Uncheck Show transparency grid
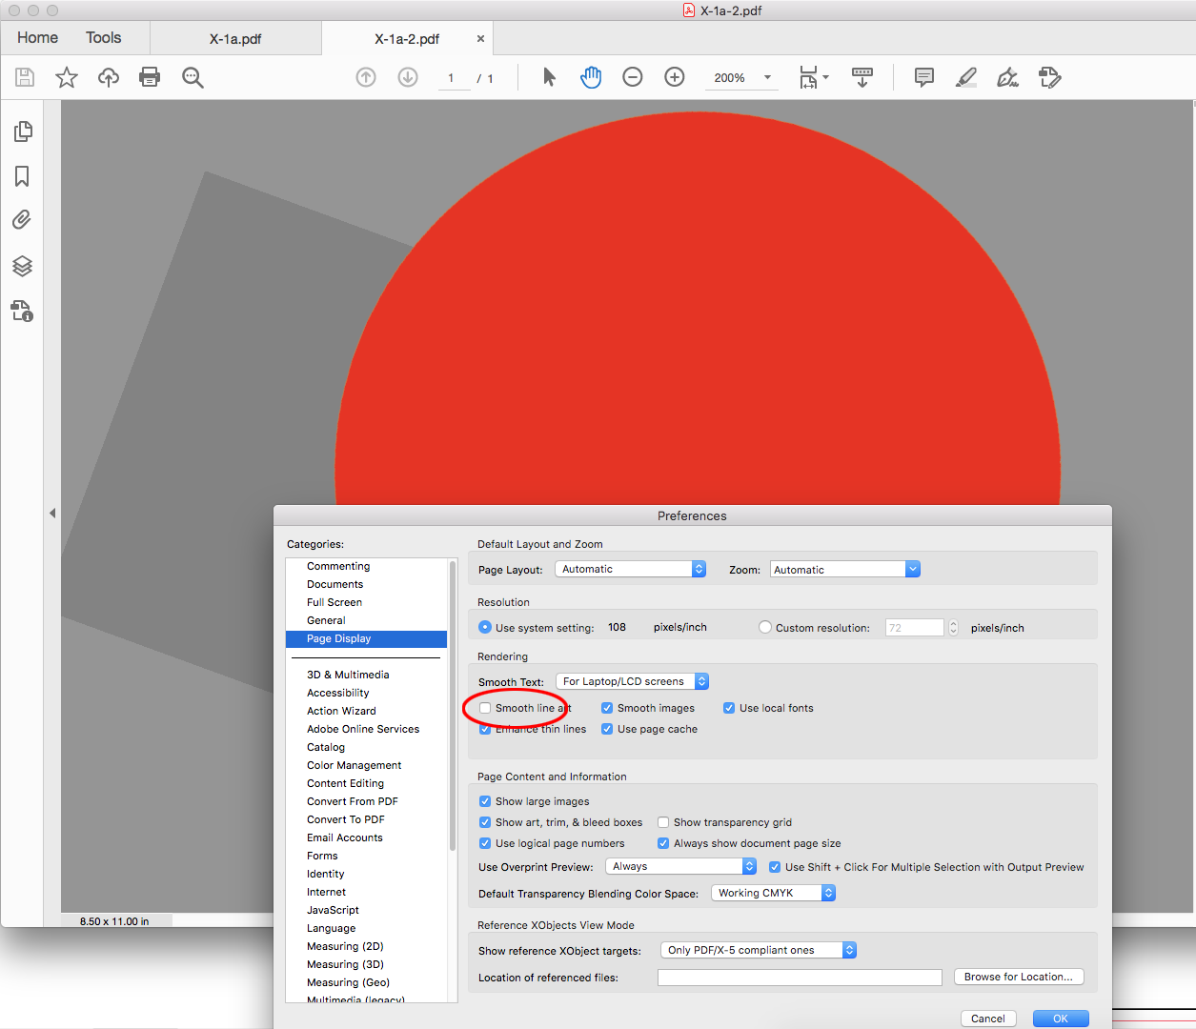The width and height of the screenshot is (1196, 1029). pyautogui.click(x=663, y=822)
